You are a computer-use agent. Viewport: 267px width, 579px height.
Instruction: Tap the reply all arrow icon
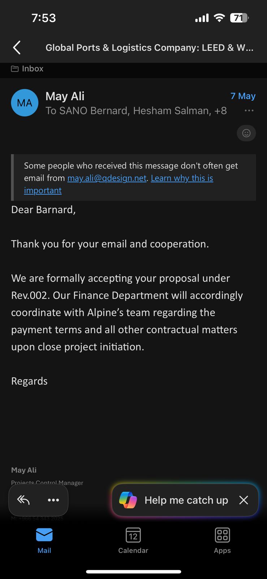(x=23, y=500)
